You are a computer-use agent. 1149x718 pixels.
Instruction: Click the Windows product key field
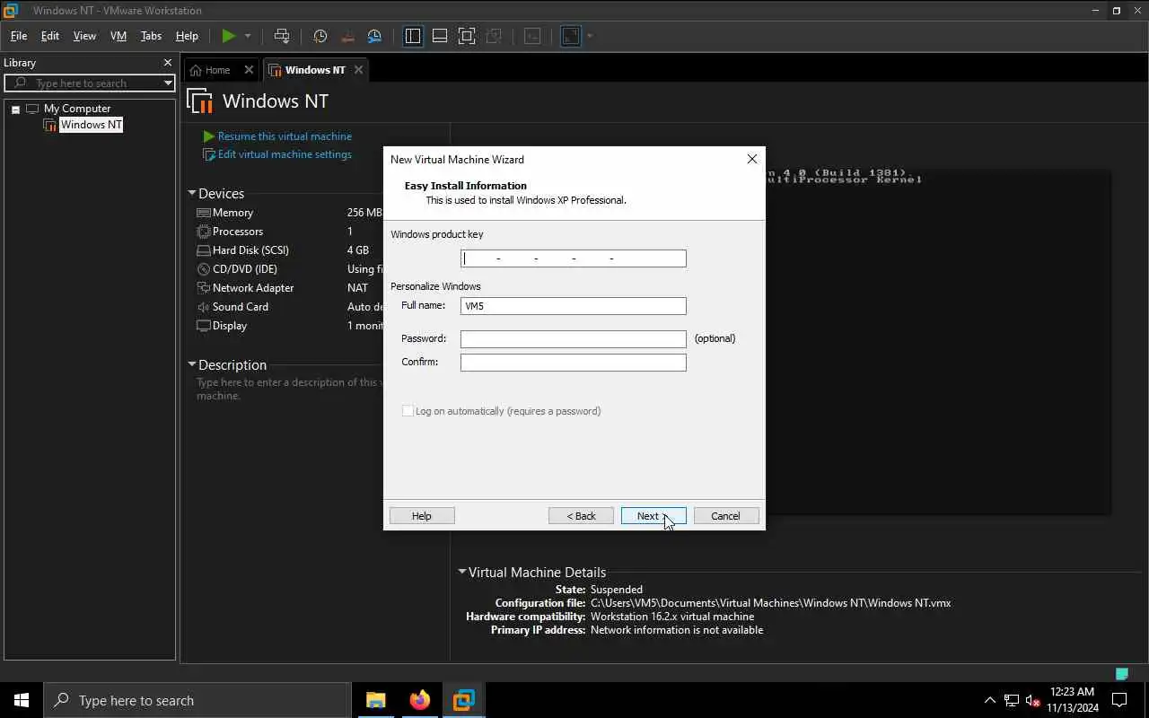click(574, 258)
